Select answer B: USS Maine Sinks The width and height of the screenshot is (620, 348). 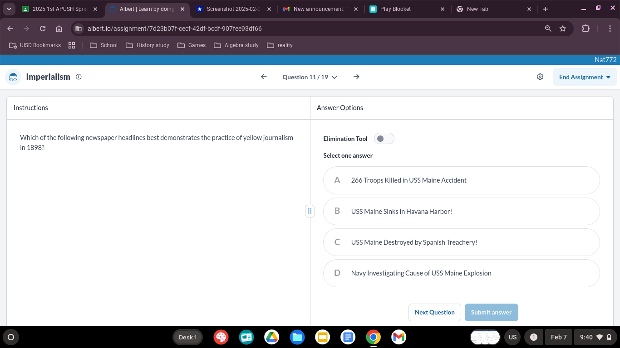point(461,211)
